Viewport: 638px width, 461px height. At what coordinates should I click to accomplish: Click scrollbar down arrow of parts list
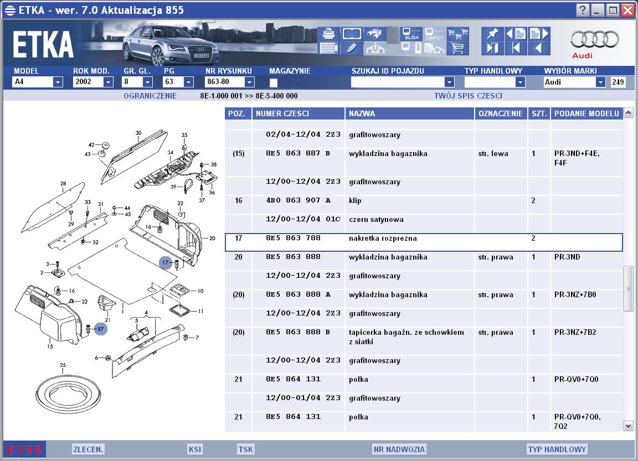[x=628, y=426]
